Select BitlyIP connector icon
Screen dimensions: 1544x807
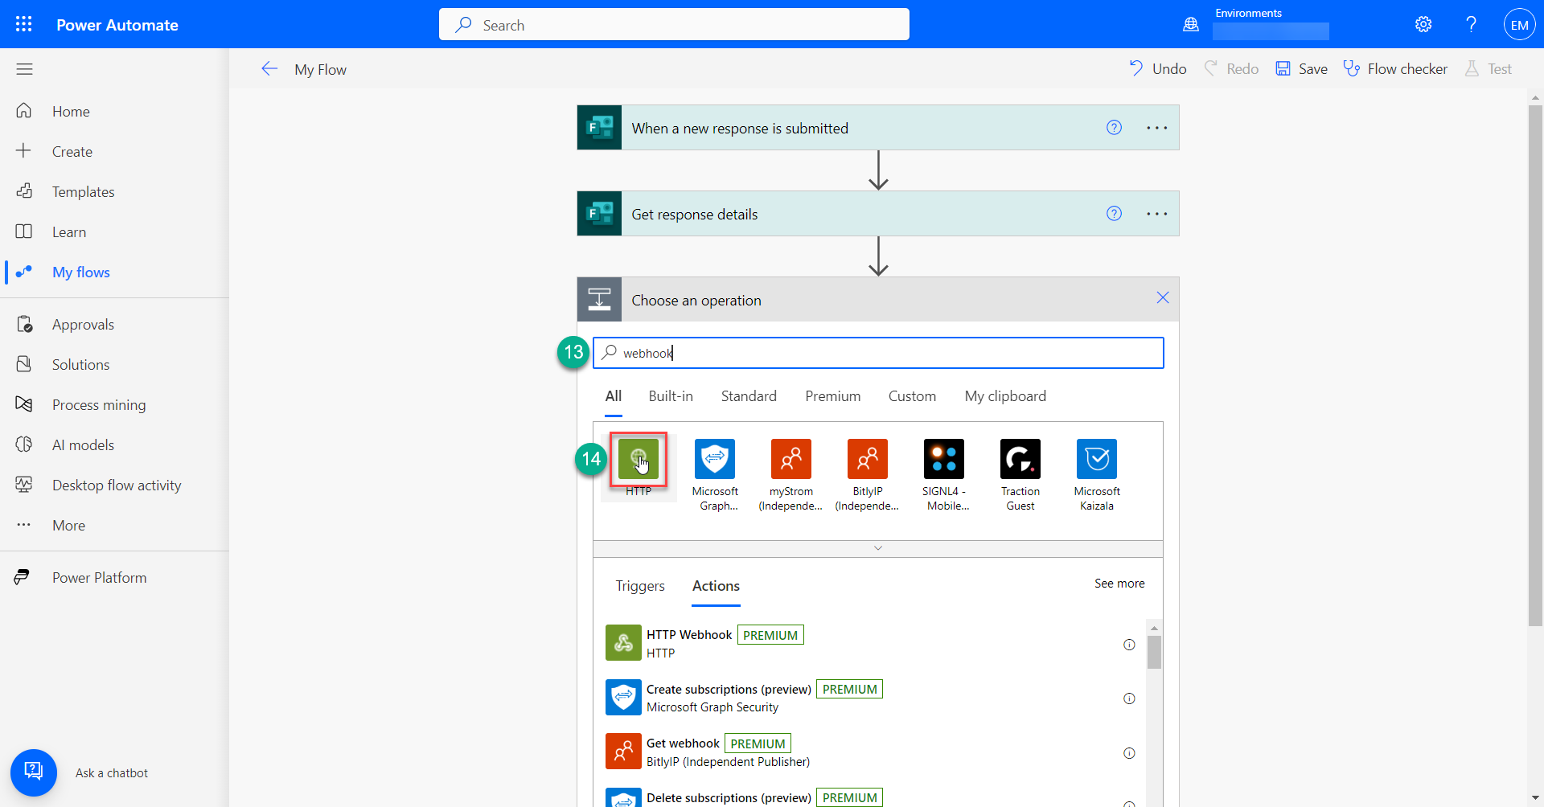coord(868,459)
